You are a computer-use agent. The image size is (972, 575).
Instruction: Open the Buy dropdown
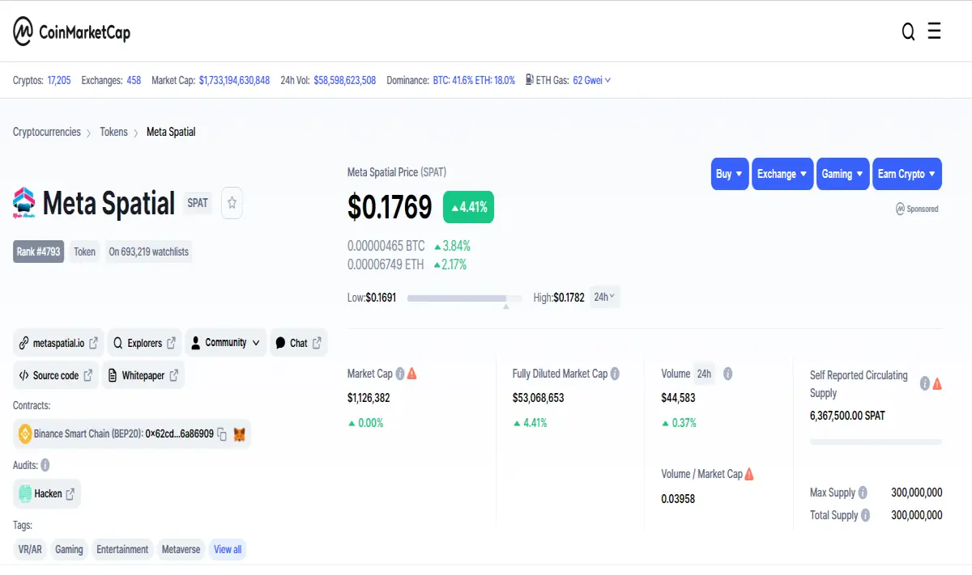(x=730, y=174)
